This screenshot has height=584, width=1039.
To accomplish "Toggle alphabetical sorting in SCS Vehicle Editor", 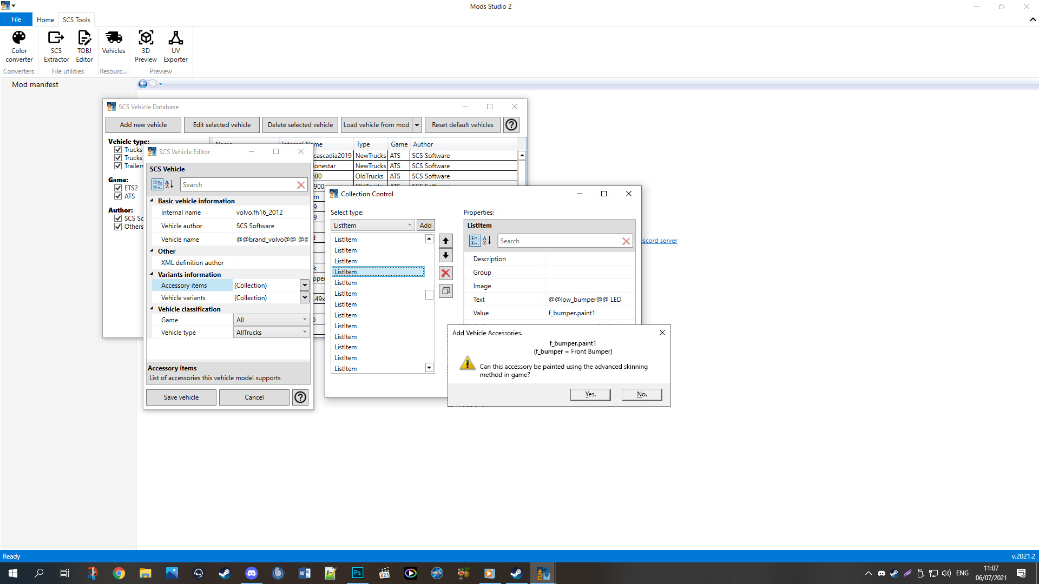I will tap(170, 184).
